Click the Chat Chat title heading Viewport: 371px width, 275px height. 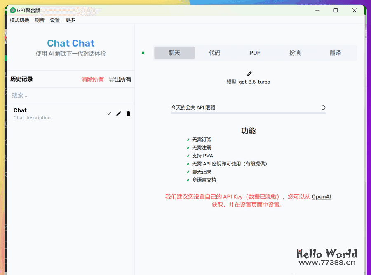71,43
